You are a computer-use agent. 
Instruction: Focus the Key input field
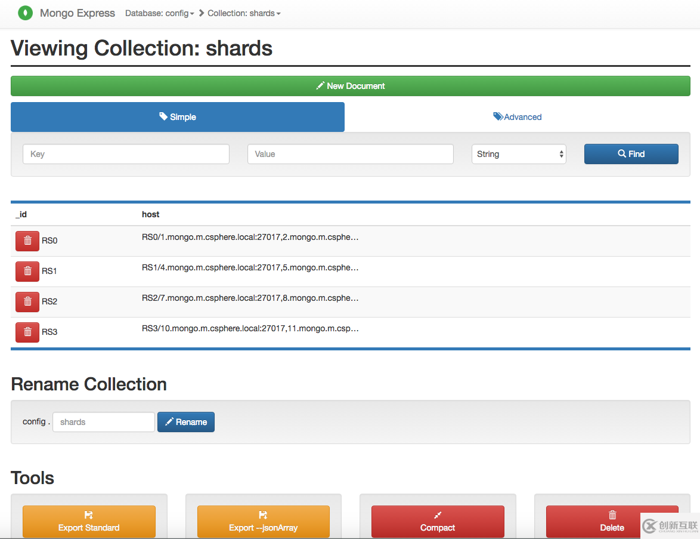tap(126, 154)
